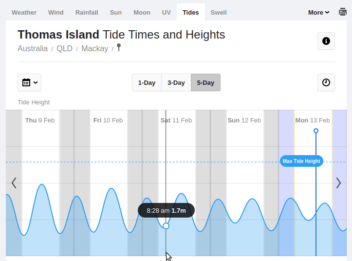Click the QLD breadcrumb link
Image resolution: width=352 pixels, height=261 pixels.
[64, 49]
